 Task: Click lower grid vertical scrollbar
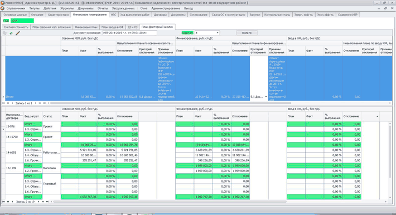click(x=390, y=151)
